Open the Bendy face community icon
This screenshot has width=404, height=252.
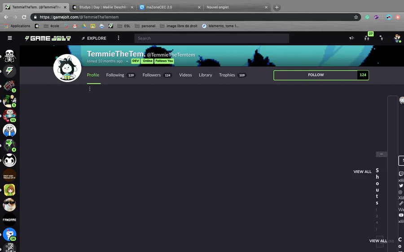click(9, 160)
